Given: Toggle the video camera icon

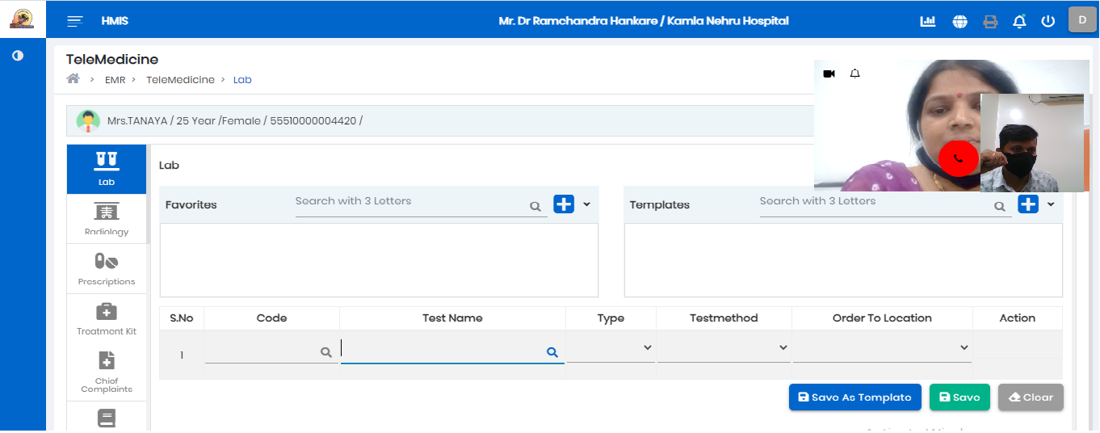Looking at the screenshot, I should click(829, 74).
